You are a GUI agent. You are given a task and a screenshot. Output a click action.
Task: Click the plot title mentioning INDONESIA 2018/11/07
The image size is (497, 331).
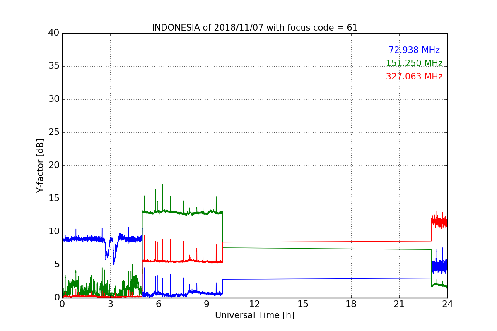(255, 28)
